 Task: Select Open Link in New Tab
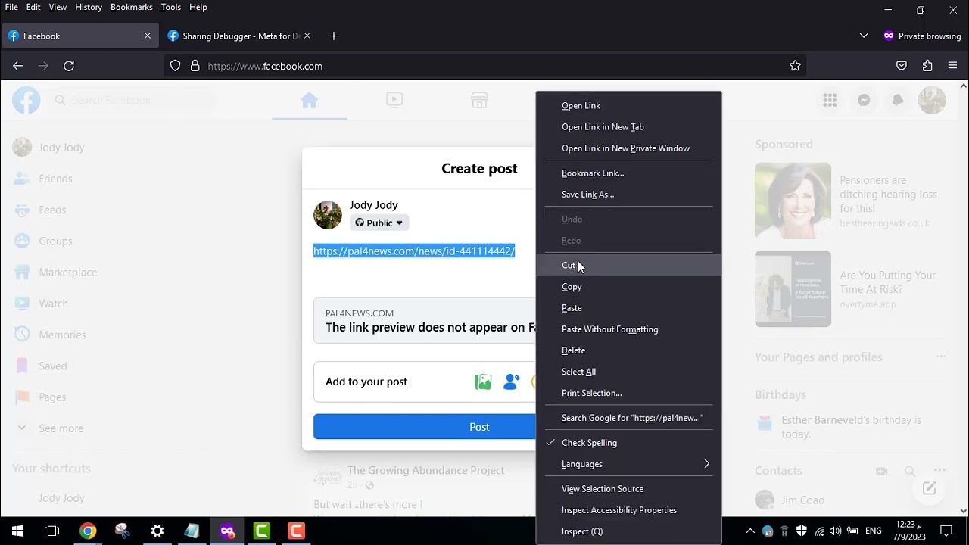(x=629, y=127)
